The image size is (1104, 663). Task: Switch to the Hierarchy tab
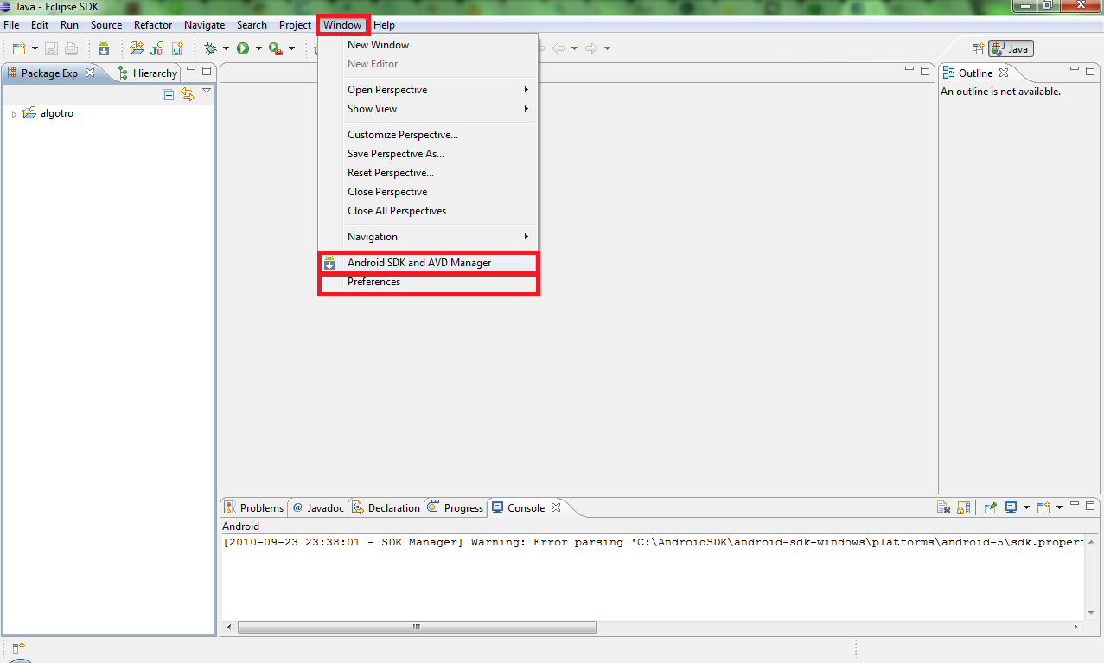click(147, 73)
